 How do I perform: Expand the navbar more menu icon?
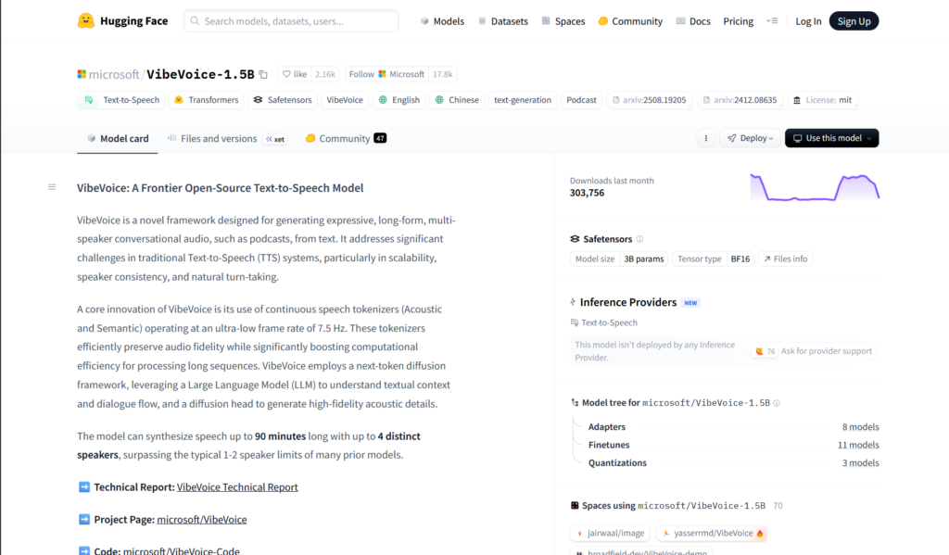772,21
